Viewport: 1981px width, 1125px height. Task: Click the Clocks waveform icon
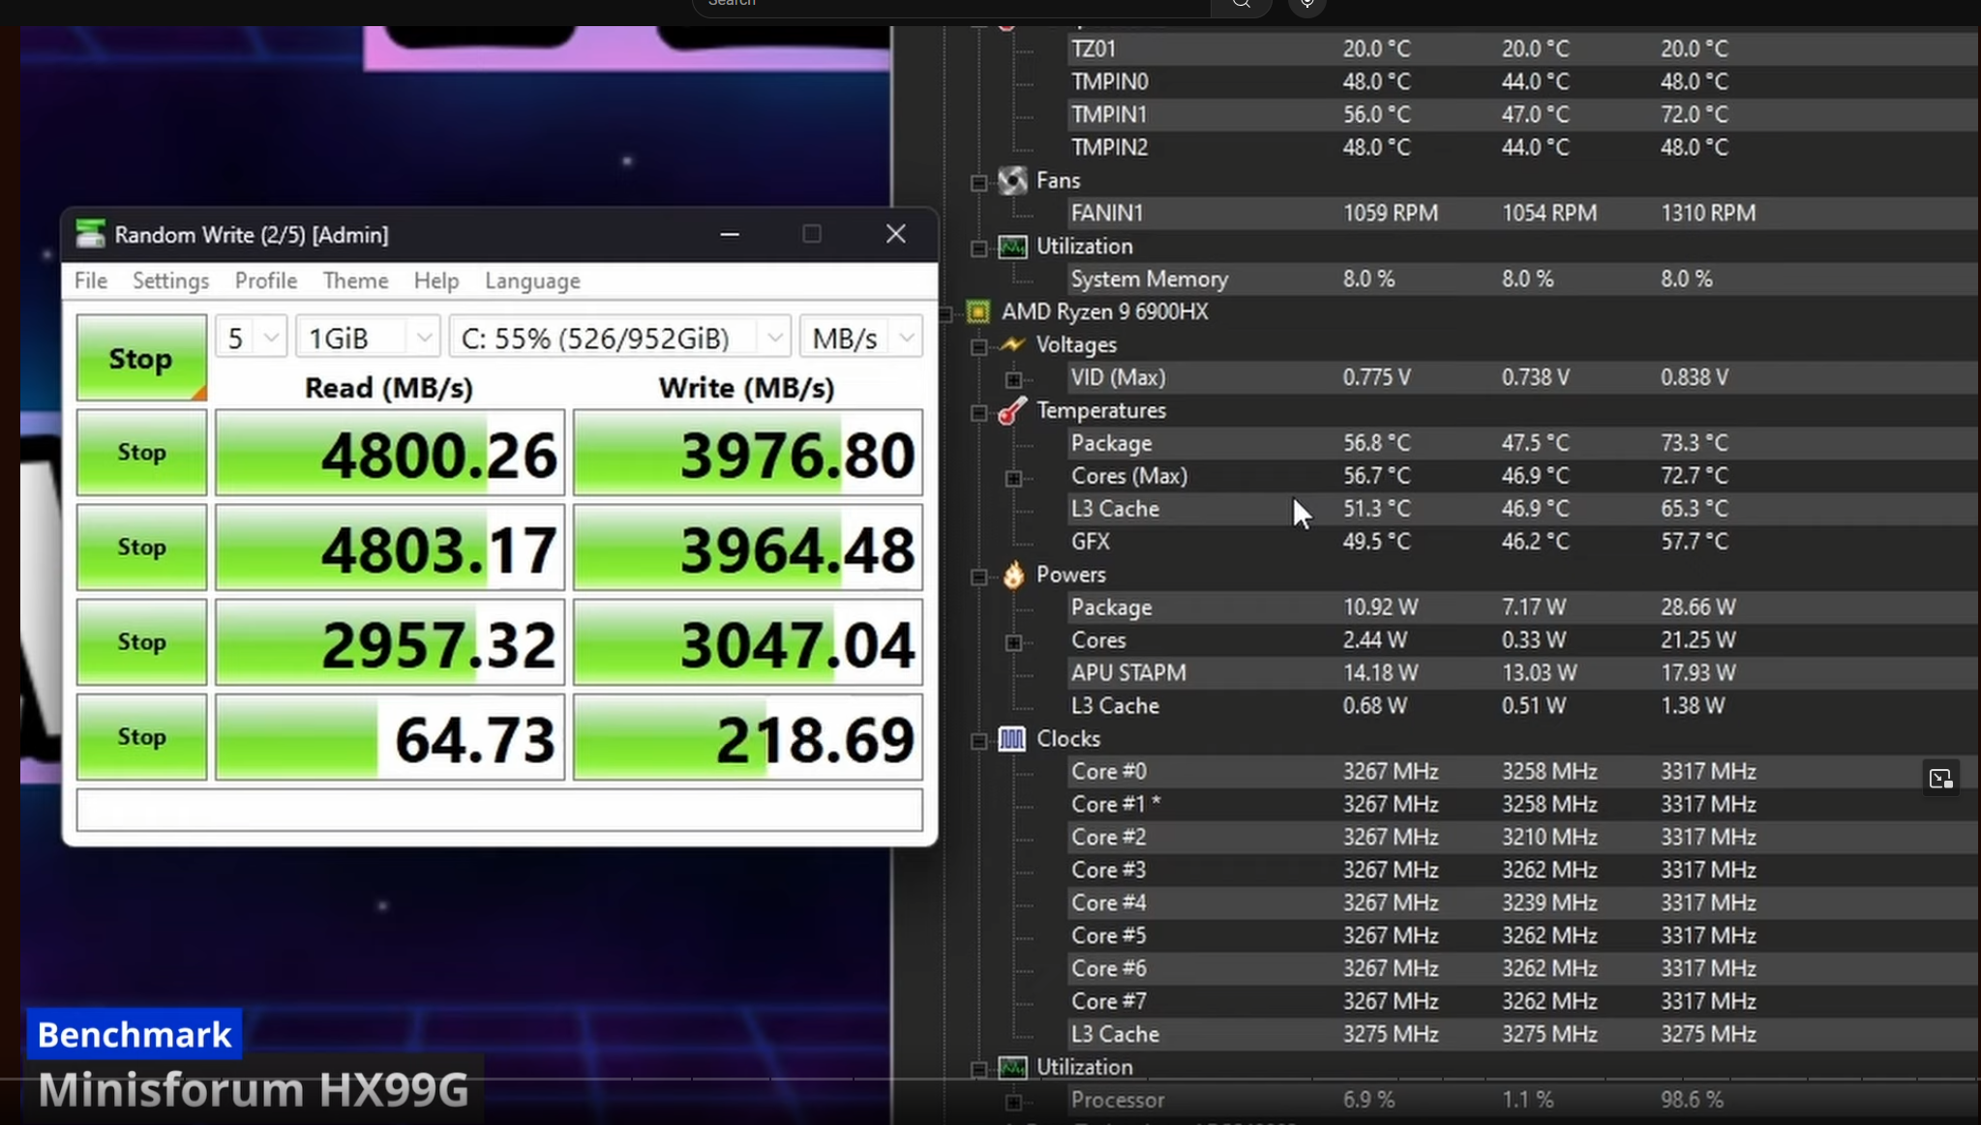1012,739
